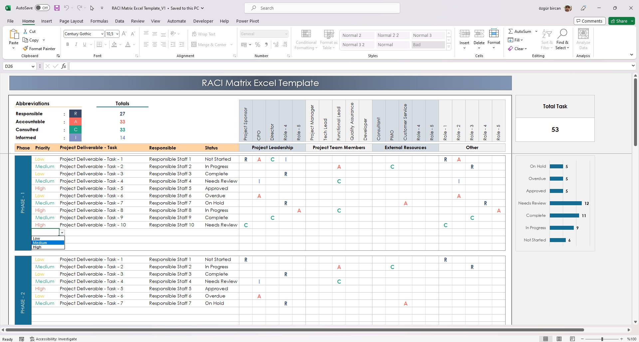
Task: Expand the fill color dropdown arrow
Action: [120, 45]
